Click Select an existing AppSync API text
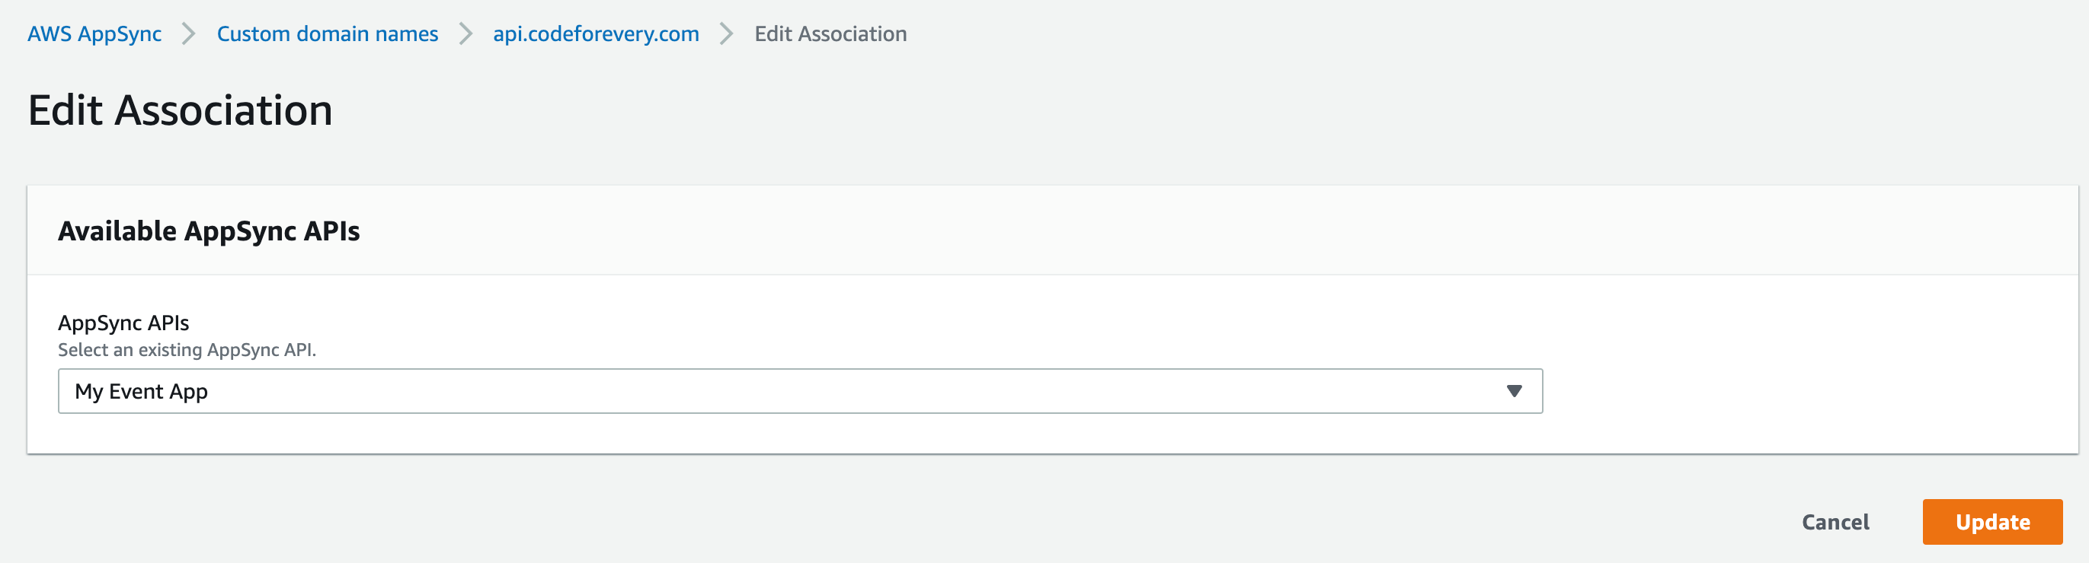The width and height of the screenshot is (2089, 563). coord(187,350)
